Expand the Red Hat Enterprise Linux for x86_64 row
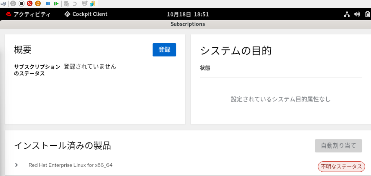The height and width of the screenshot is (176, 371). click(x=17, y=165)
